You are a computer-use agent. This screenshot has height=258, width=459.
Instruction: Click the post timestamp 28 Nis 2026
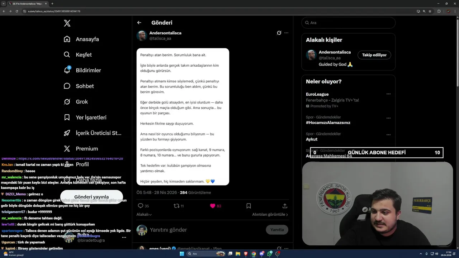coord(157,192)
